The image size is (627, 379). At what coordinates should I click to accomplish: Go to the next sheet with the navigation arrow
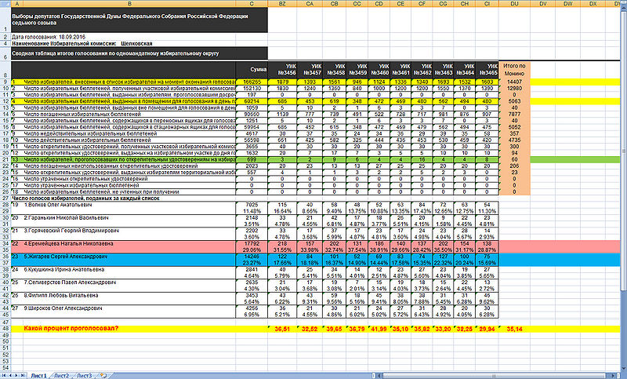[x=16, y=375]
